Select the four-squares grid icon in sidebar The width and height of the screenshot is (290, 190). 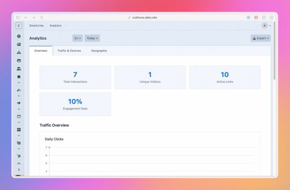[18, 130]
